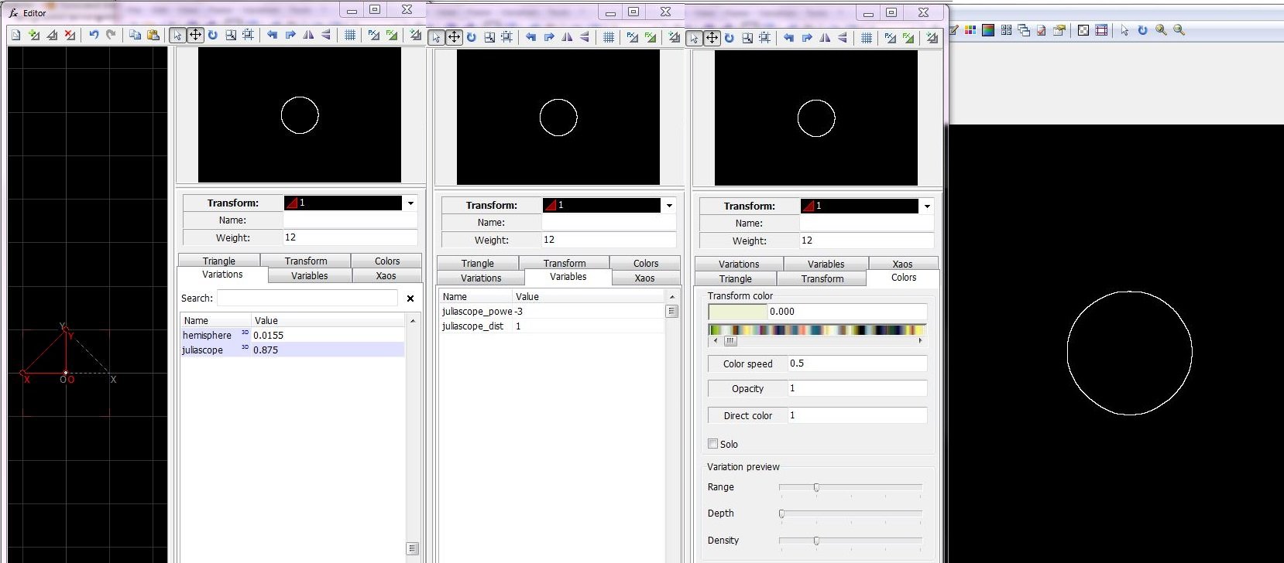Select juliascope_dist variable row
Viewport: 1284px width, 563px height.
551,326
